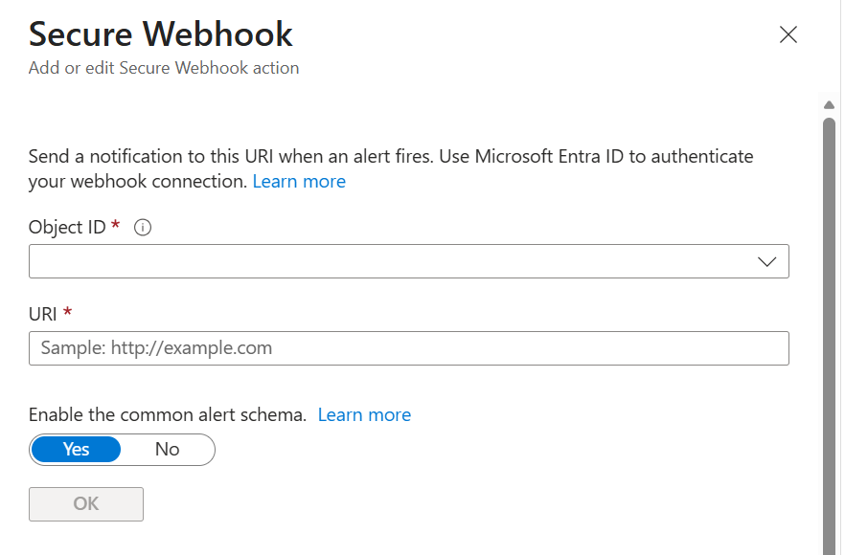Click the notification description paragraph text
The image size is (845, 555).
pos(391,168)
